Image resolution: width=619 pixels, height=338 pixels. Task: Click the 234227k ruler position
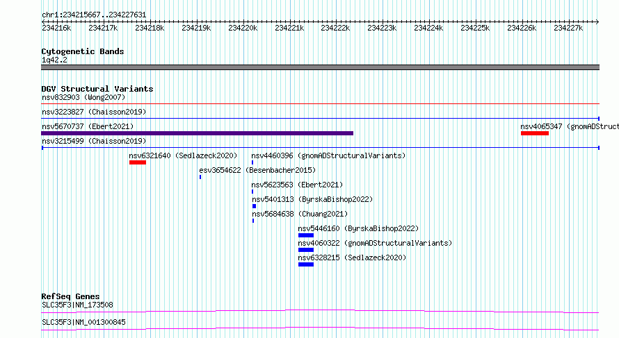(x=568, y=28)
